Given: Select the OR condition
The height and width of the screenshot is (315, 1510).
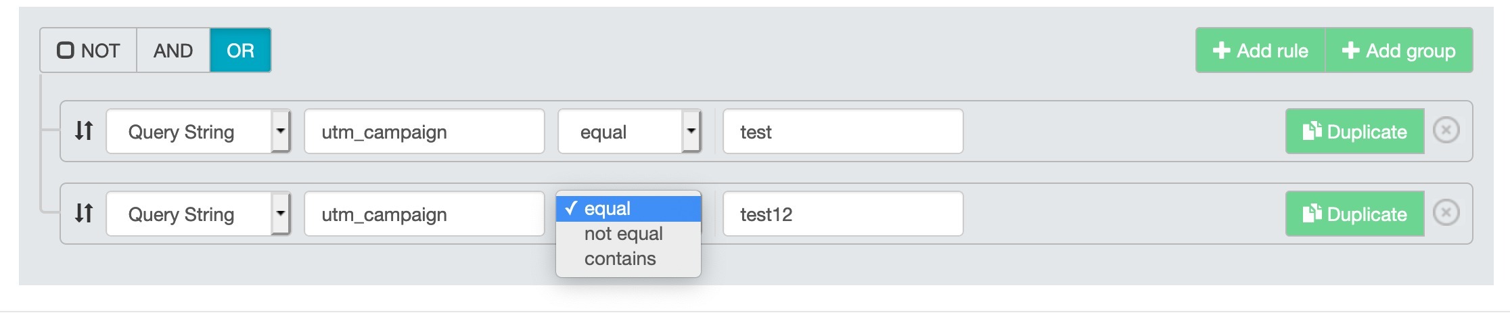Looking at the screenshot, I should (240, 50).
